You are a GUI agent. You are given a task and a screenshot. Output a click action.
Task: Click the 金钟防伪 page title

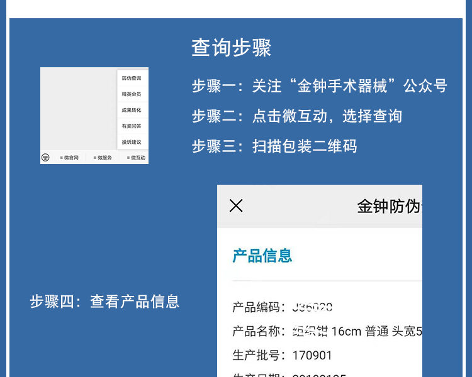(x=390, y=206)
